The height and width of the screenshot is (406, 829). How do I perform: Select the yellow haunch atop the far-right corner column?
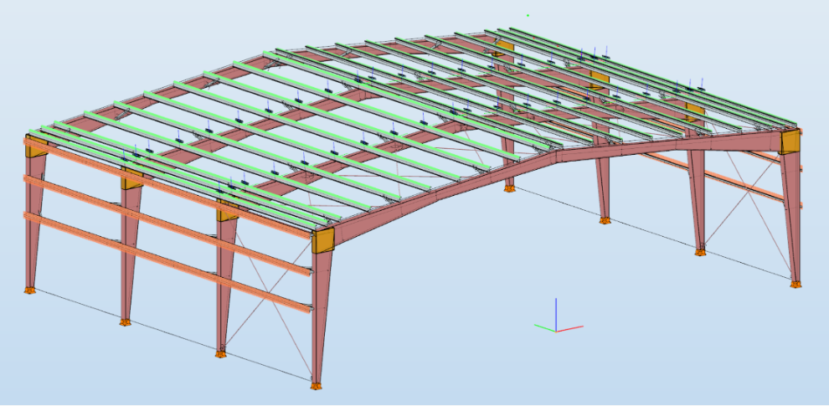click(x=790, y=141)
